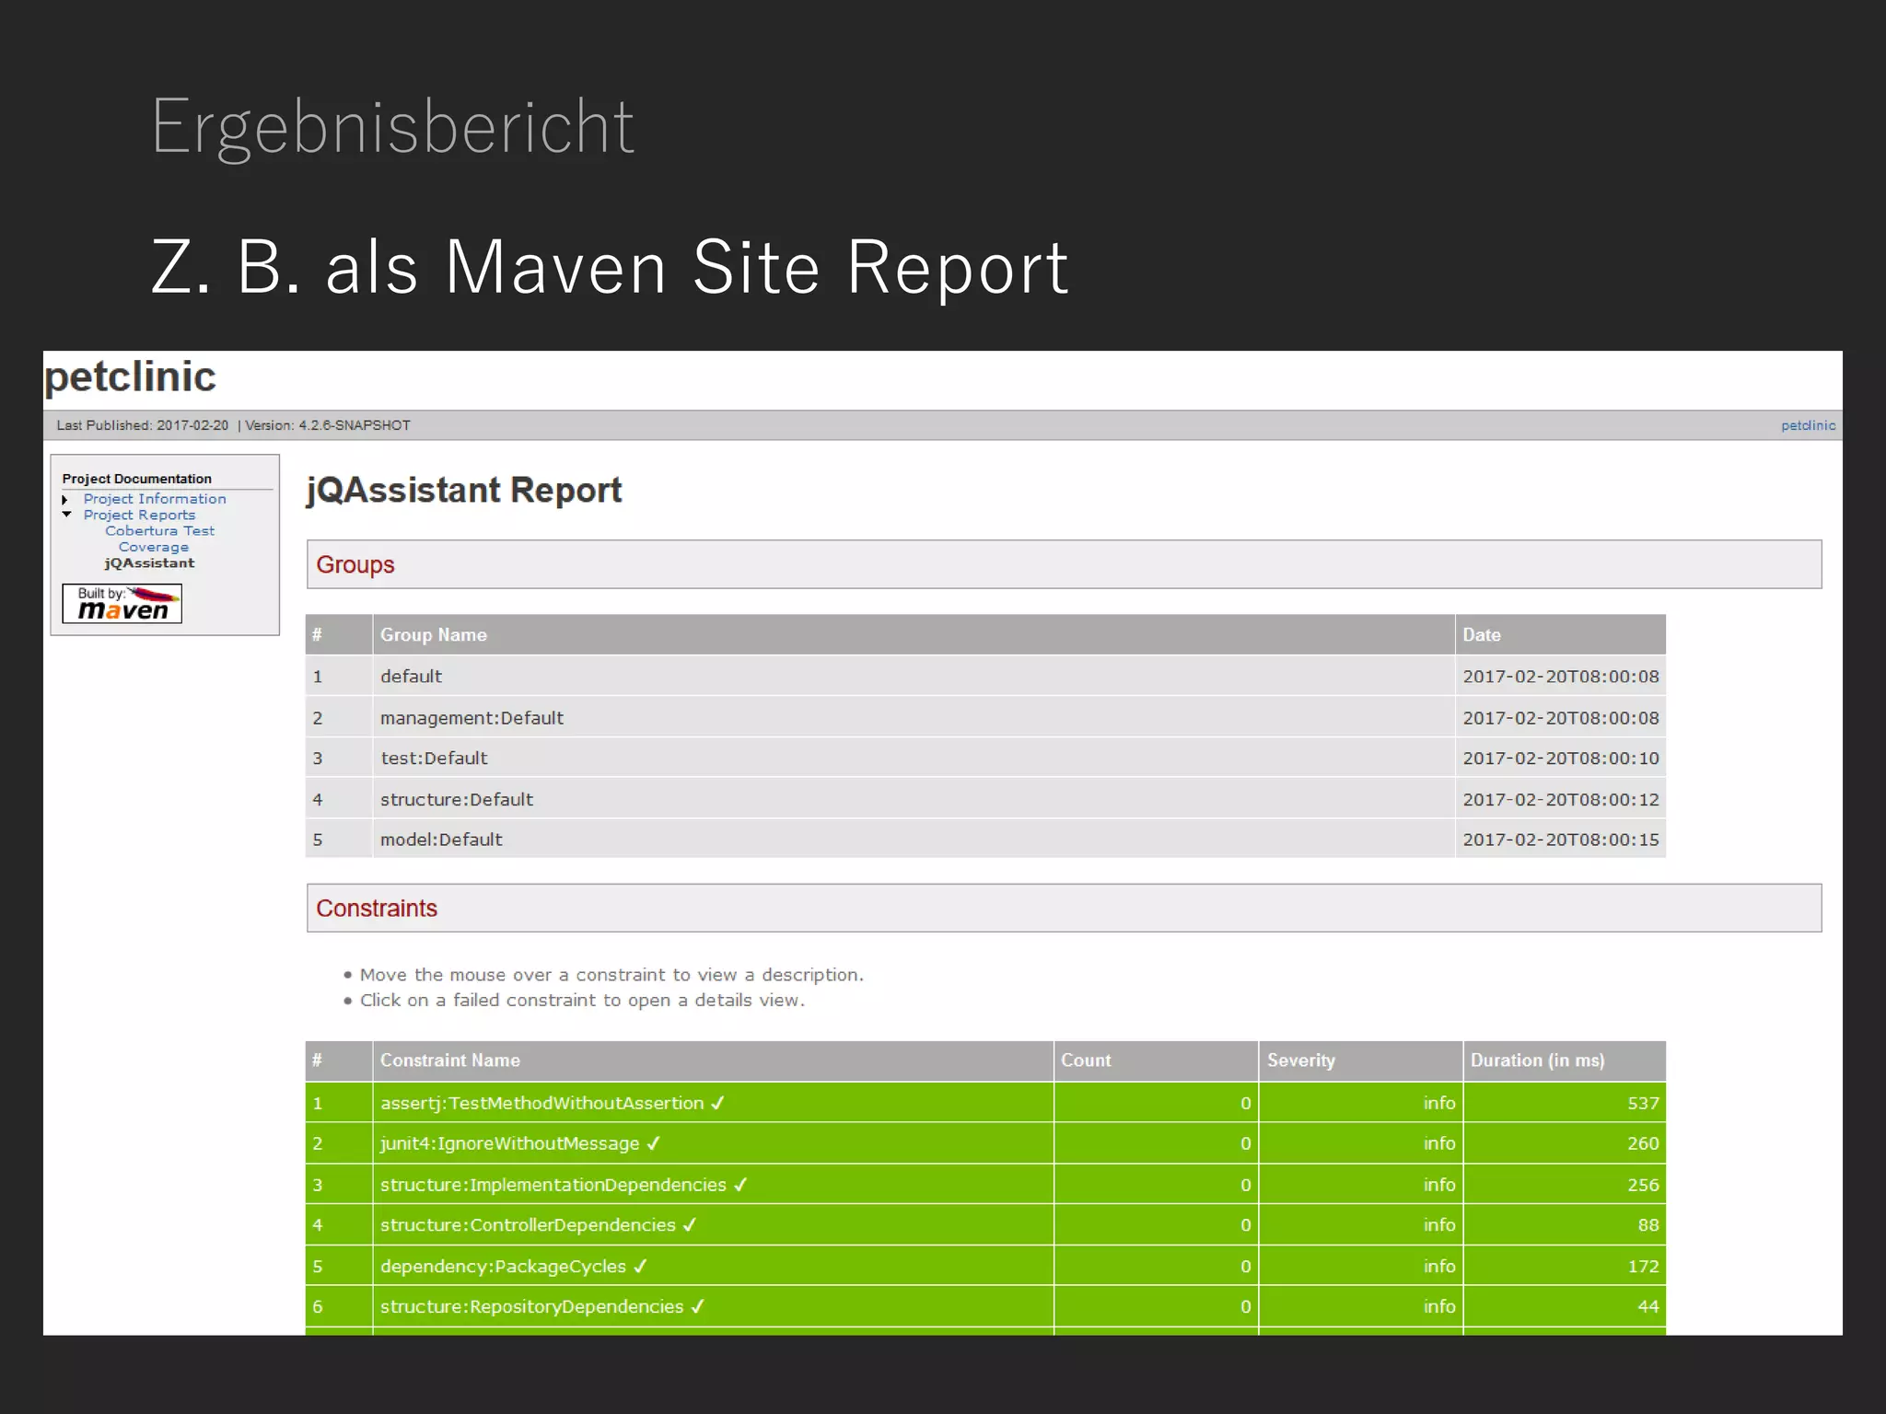The height and width of the screenshot is (1414, 1886).
Task: Click the Count column header
Action: coord(1156,1060)
